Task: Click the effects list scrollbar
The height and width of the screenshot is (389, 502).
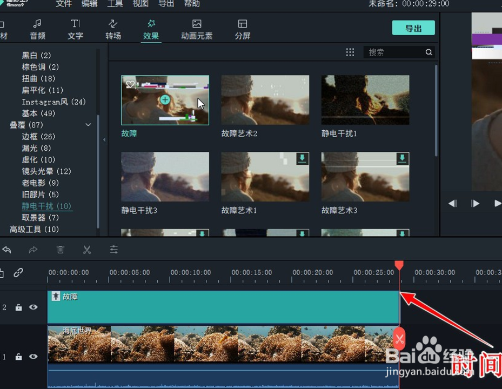Action: tap(436, 110)
